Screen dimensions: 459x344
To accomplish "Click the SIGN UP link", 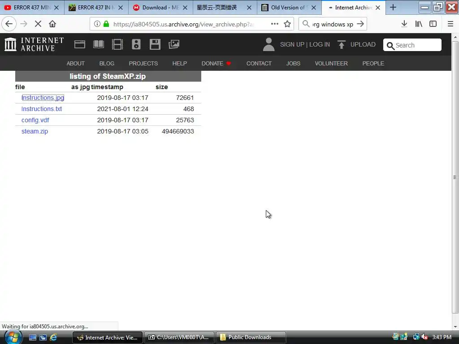I will click(x=292, y=44).
